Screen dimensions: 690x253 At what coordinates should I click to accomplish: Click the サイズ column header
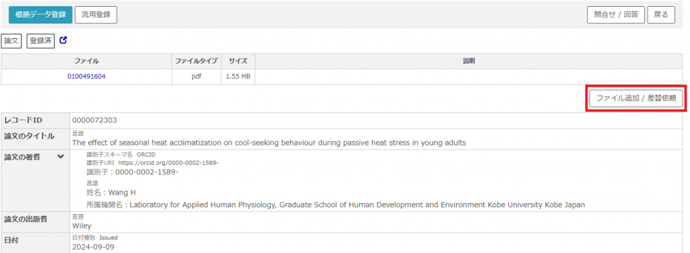tap(238, 61)
